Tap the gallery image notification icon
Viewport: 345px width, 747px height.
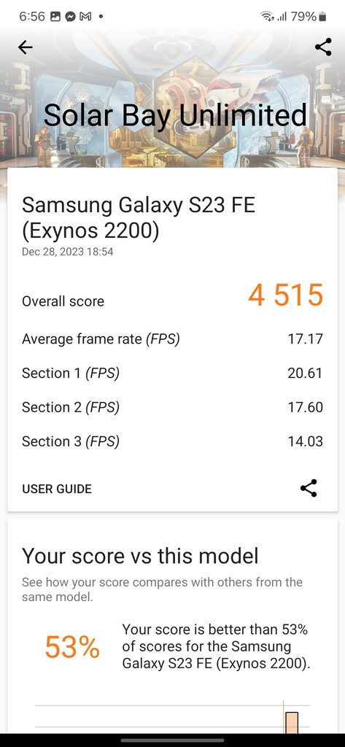click(x=55, y=17)
